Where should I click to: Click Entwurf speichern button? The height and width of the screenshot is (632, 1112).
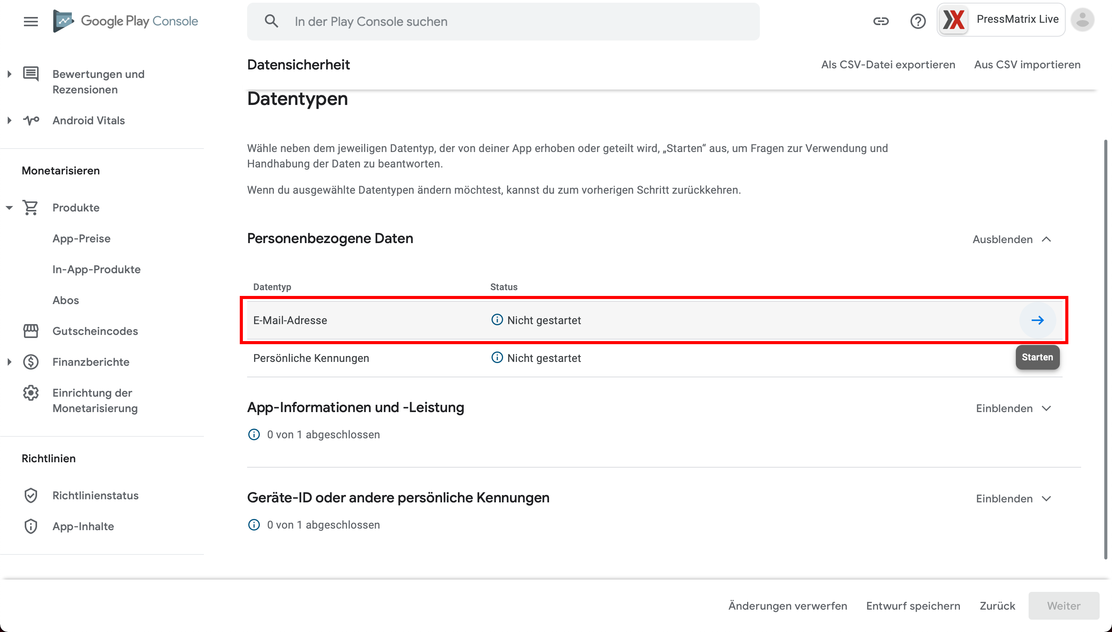coord(913,605)
